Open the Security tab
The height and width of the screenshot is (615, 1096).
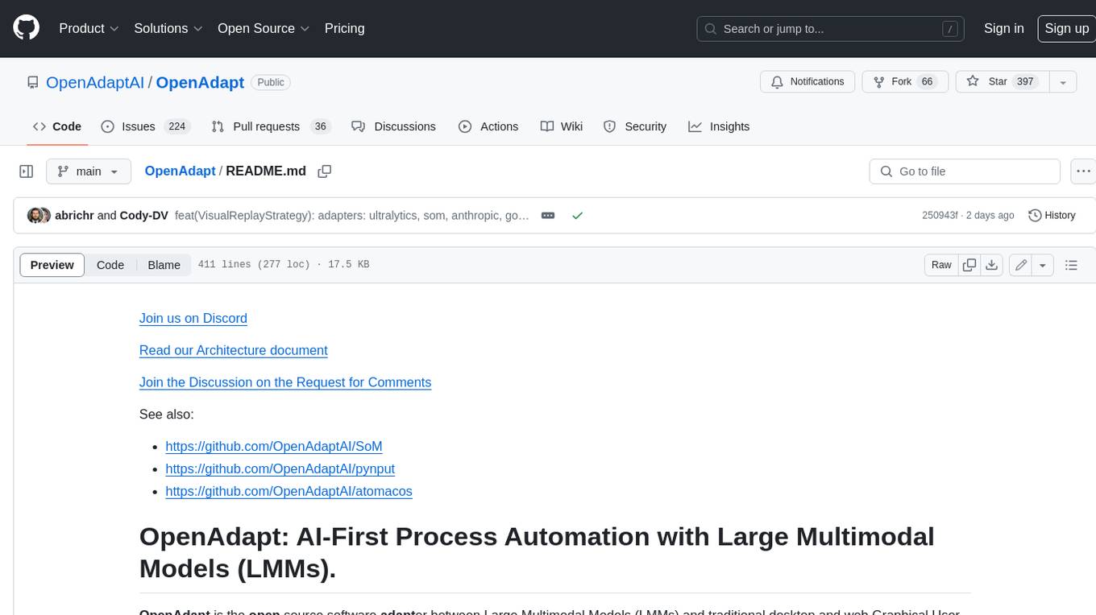(634, 126)
